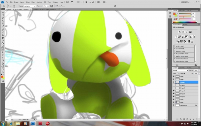This screenshot has width=201, height=126.
Task: Switch to the Masks tab
Action: 185,25
